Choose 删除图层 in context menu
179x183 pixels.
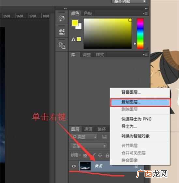pos(140,109)
